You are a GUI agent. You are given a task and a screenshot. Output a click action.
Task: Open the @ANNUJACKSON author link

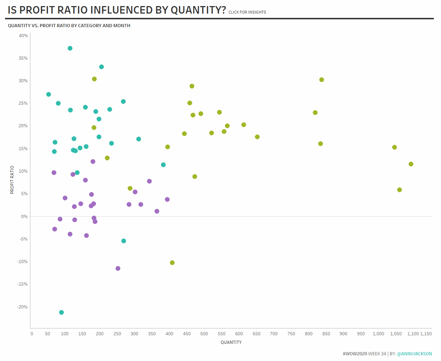pyautogui.click(x=414, y=354)
